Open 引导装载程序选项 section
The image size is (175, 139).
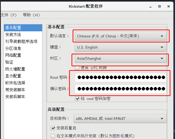[23, 42]
